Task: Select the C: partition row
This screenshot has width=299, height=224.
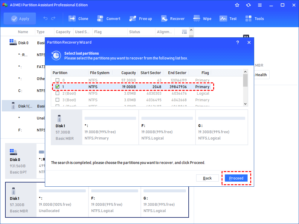Action: coord(23,91)
